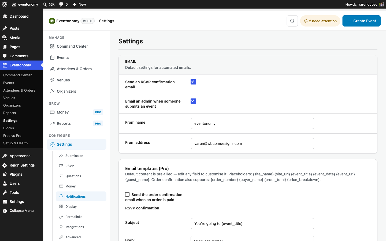Uncheck Send an RSVP confirmation email
Image resolution: width=386 pixels, height=241 pixels.
(193, 82)
